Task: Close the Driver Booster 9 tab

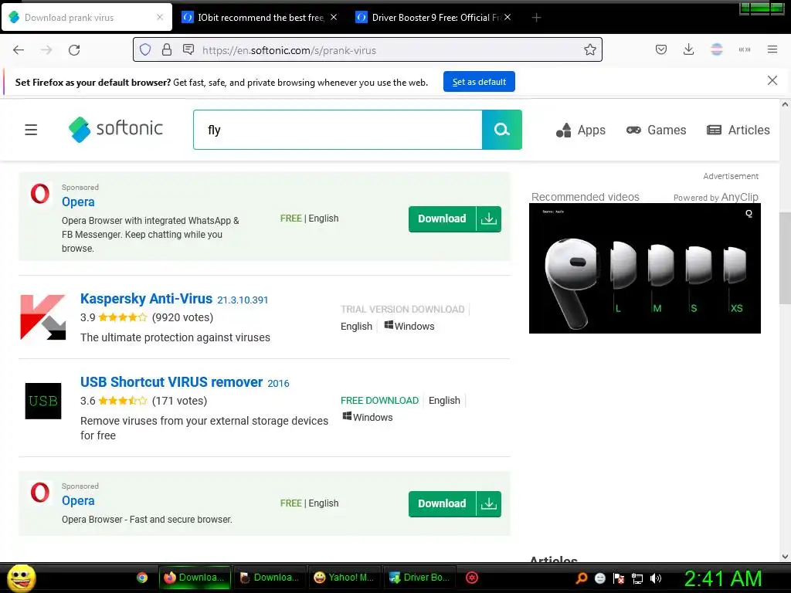Action: (508, 17)
